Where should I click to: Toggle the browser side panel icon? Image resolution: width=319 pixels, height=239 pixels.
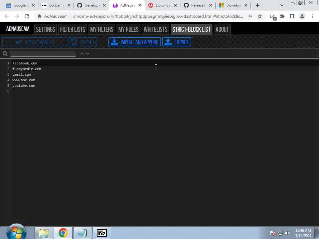(292, 16)
